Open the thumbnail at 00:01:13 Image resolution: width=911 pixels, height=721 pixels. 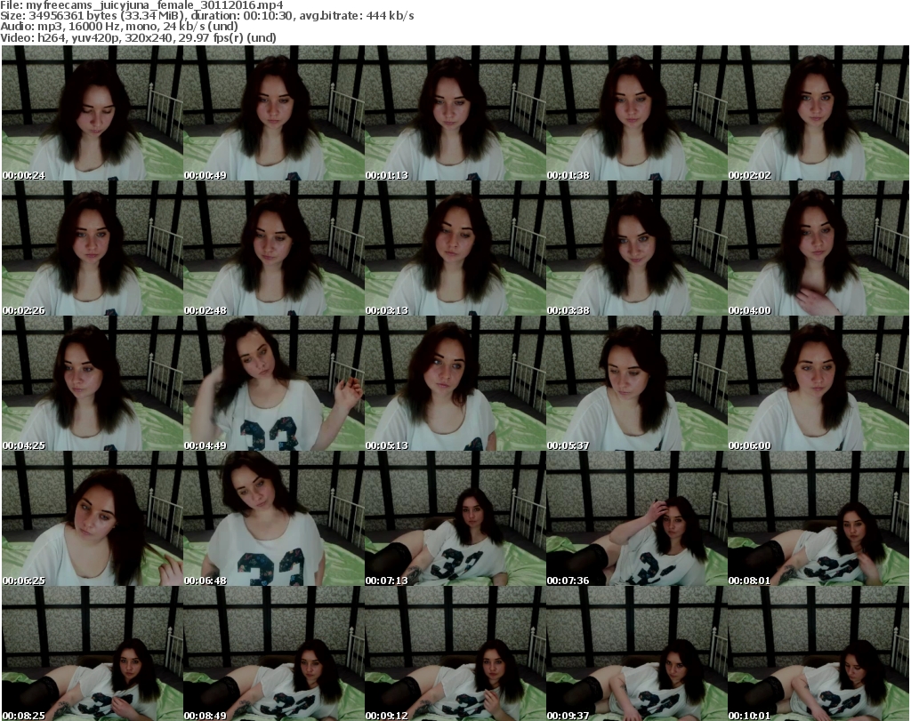455,114
